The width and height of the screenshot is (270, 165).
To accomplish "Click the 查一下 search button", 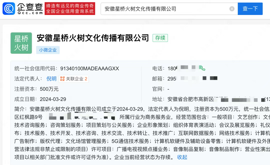I will (250, 9).
